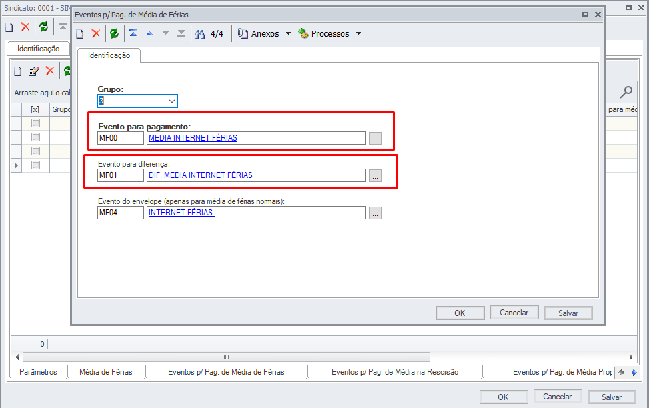Open the Eventos p/ Pag. de Média de Férias tab
The width and height of the screenshot is (649, 408).
tap(226, 372)
